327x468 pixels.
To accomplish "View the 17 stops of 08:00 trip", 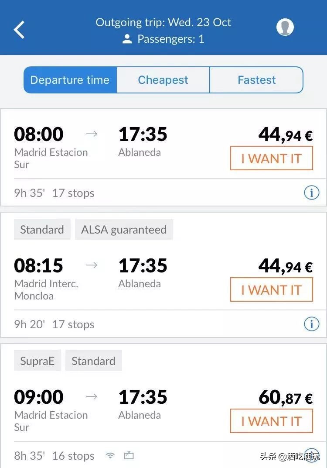I will coord(73,193).
